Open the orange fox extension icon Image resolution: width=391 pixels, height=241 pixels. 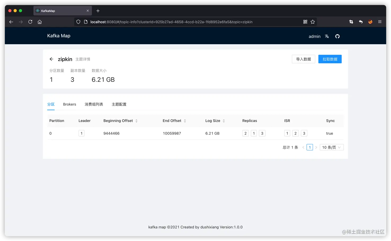point(370,22)
